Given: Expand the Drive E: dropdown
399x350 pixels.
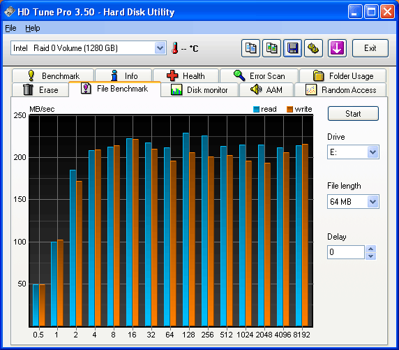Looking at the screenshot, I should point(372,152).
